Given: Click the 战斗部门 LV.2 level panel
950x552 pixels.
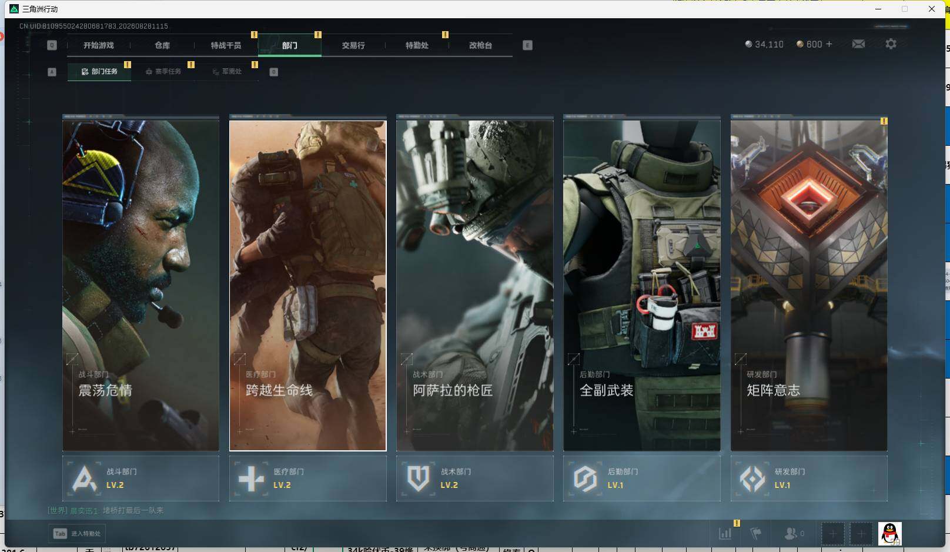Looking at the screenshot, I should tap(141, 479).
